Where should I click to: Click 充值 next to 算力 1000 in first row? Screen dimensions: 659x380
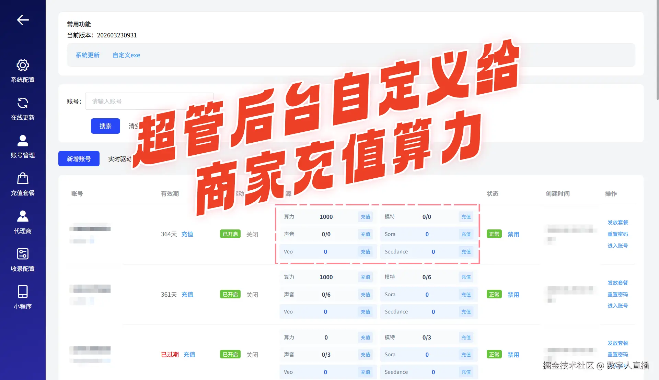365,217
